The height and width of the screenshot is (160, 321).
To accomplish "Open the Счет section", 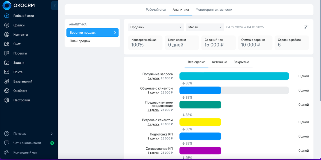I will pos(17,44).
